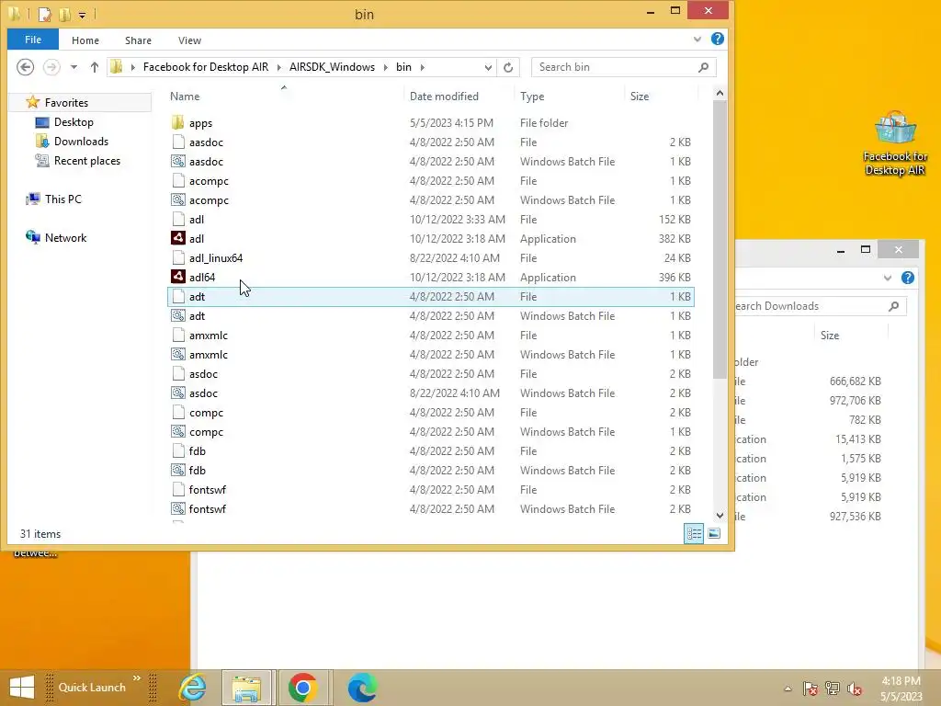The height and width of the screenshot is (706, 941).
Task: Select the compc Windows Batch File icon
Action: (177, 432)
